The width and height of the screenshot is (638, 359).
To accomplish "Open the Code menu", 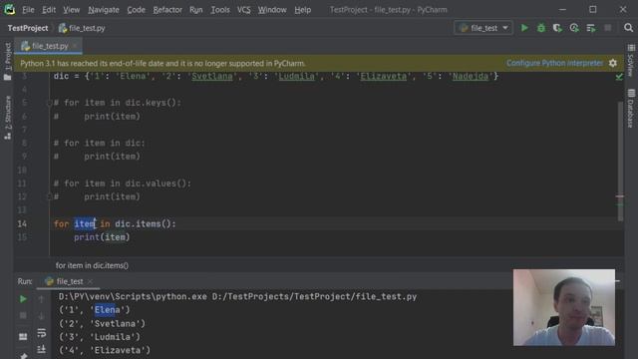I will point(136,10).
